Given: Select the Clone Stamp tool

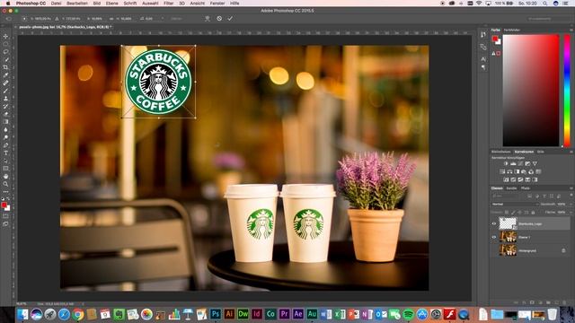Looking at the screenshot, I should point(5,99).
